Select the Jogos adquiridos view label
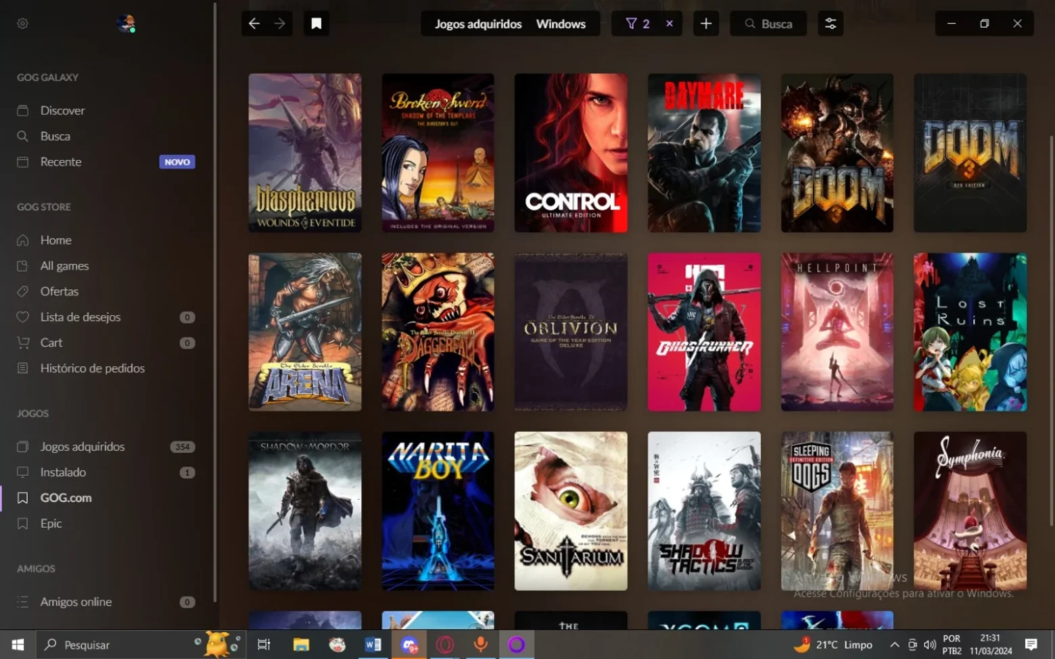The width and height of the screenshot is (1055, 659). [478, 24]
